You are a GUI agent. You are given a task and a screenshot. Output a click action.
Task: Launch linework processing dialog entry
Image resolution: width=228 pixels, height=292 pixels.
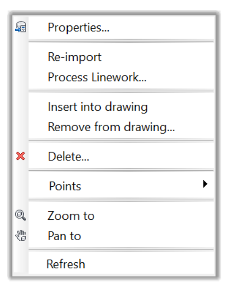(x=97, y=77)
